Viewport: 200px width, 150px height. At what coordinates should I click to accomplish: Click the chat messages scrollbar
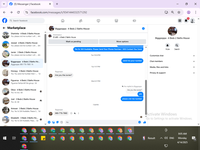[146, 97]
